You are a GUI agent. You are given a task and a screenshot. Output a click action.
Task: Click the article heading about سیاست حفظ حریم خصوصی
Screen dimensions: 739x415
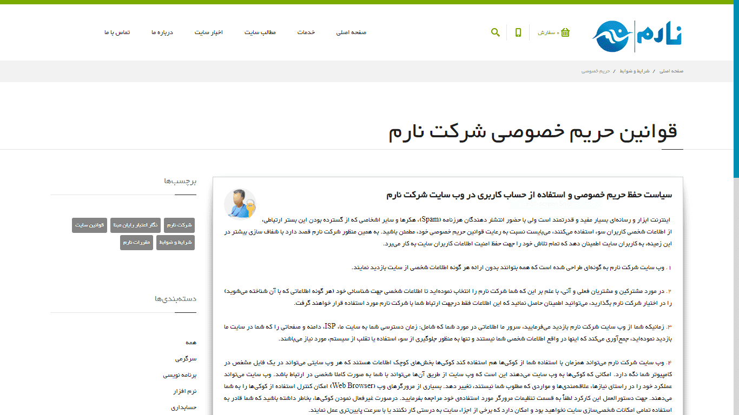coord(529,195)
